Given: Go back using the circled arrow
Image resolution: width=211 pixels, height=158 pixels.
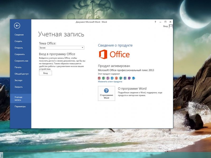Looking at the screenshot, I should (x=17, y=26).
